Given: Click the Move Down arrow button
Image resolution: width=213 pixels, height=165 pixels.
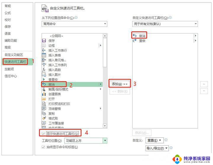Looking at the screenshot, I should pyautogui.click(x=204, y=91).
